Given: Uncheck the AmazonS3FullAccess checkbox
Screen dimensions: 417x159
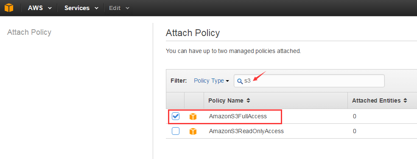Looking at the screenshot, I should 176,116.
